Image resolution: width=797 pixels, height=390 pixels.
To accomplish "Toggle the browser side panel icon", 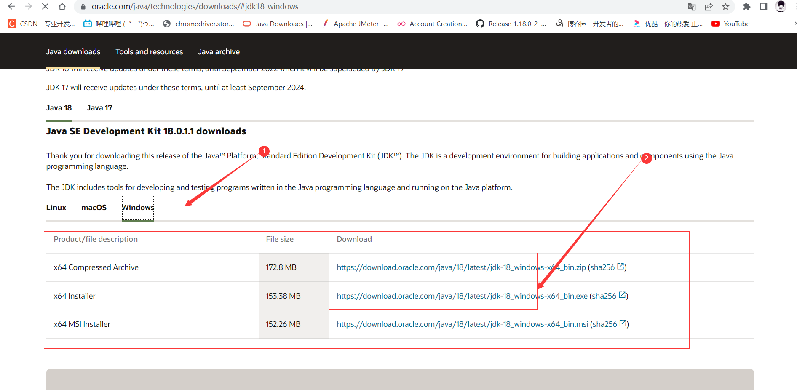I will coord(763,7).
